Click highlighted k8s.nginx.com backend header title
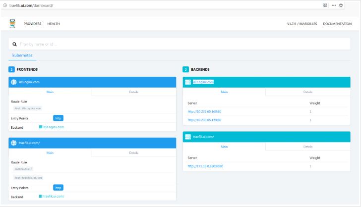Image resolution: width=362 pixels, height=207 pixels. pyautogui.click(x=203, y=82)
